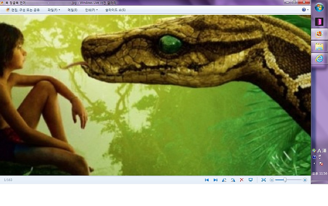Open the 인쇄(P) dropdown menu
This screenshot has height=206, width=328.
tap(91, 10)
